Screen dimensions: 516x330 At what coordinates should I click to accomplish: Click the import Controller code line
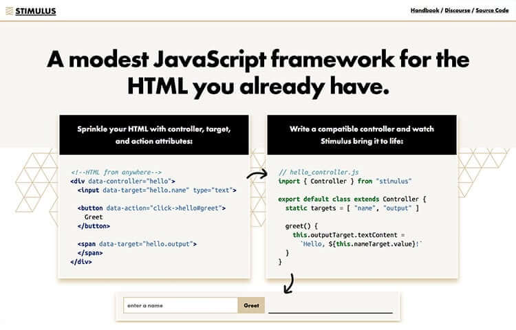[x=345, y=181]
